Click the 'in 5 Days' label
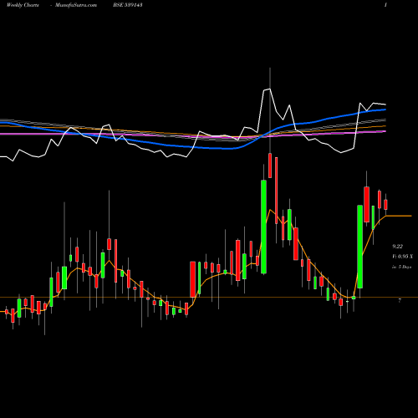Screen dimensions: 418x418 (x=401, y=267)
